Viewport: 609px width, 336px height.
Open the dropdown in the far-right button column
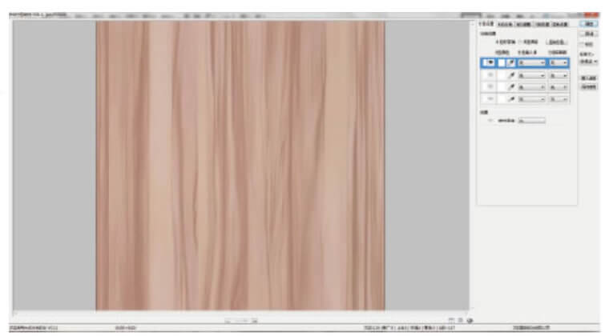coord(588,62)
